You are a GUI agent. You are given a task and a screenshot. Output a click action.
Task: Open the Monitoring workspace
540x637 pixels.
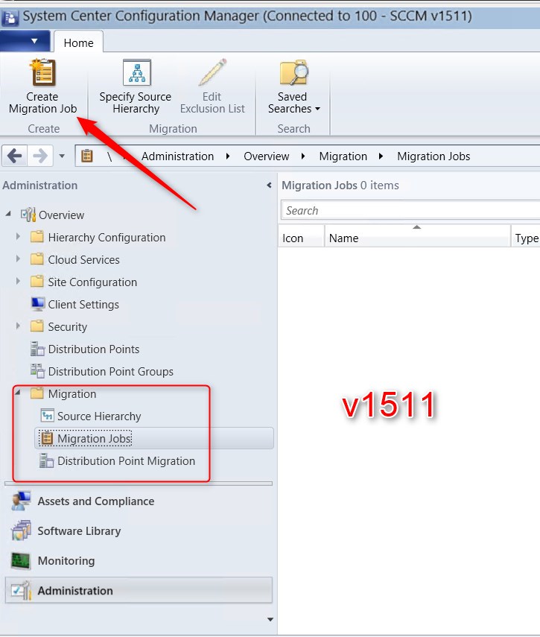coord(139,560)
